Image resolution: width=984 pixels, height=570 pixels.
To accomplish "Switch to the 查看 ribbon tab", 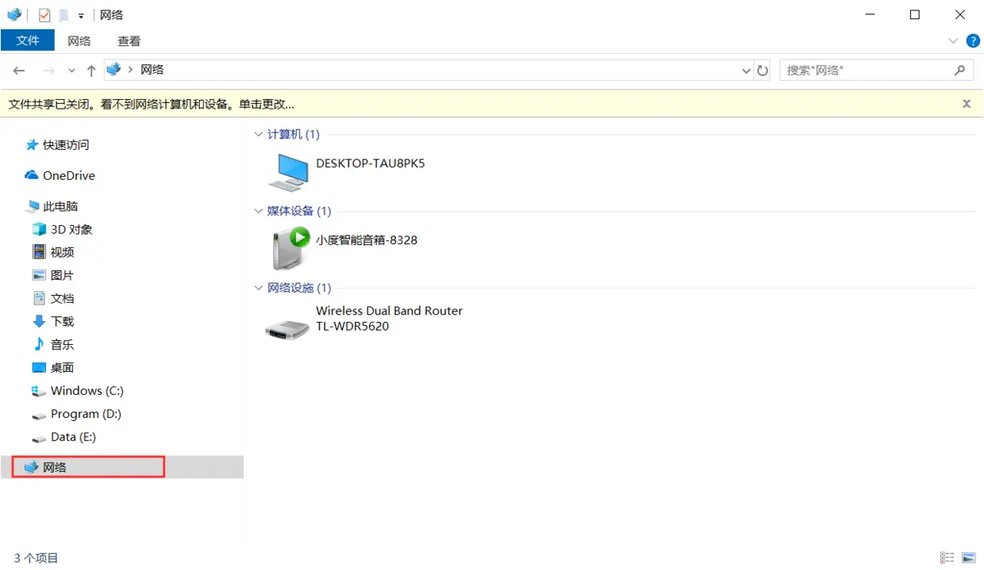I will [x=129, y=41].
